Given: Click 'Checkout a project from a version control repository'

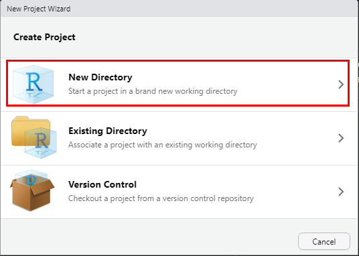Looking at the screenshot, I should pos(161,198).
